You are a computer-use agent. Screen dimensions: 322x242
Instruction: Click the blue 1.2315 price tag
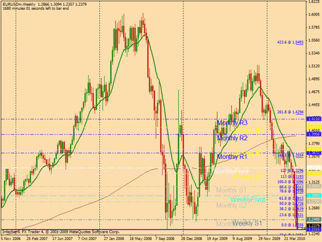click(314, 230)
